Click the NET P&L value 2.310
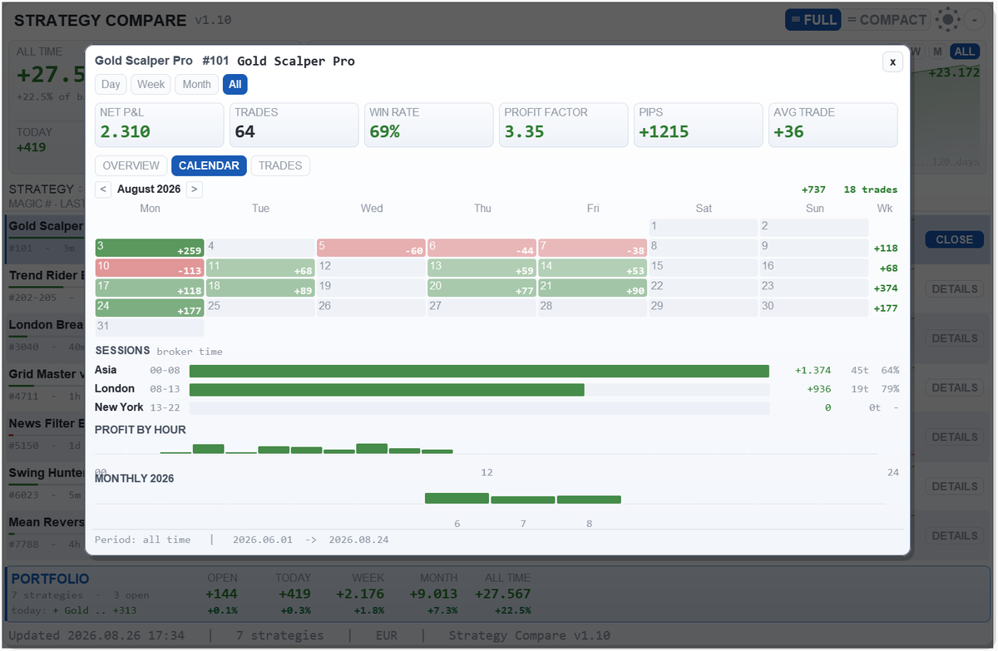This screenshot has height=651, width=998. tap(125, 131)
